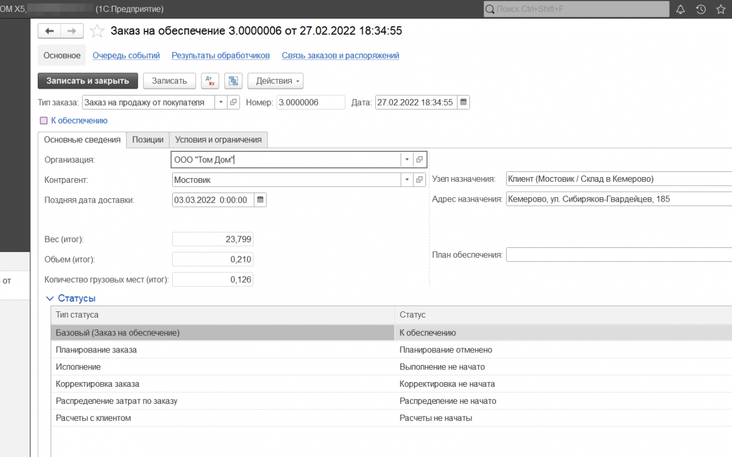Viewport: 732px width, 457px height.
Task: Click the Номер input field
Action: [x=311, y=102]
